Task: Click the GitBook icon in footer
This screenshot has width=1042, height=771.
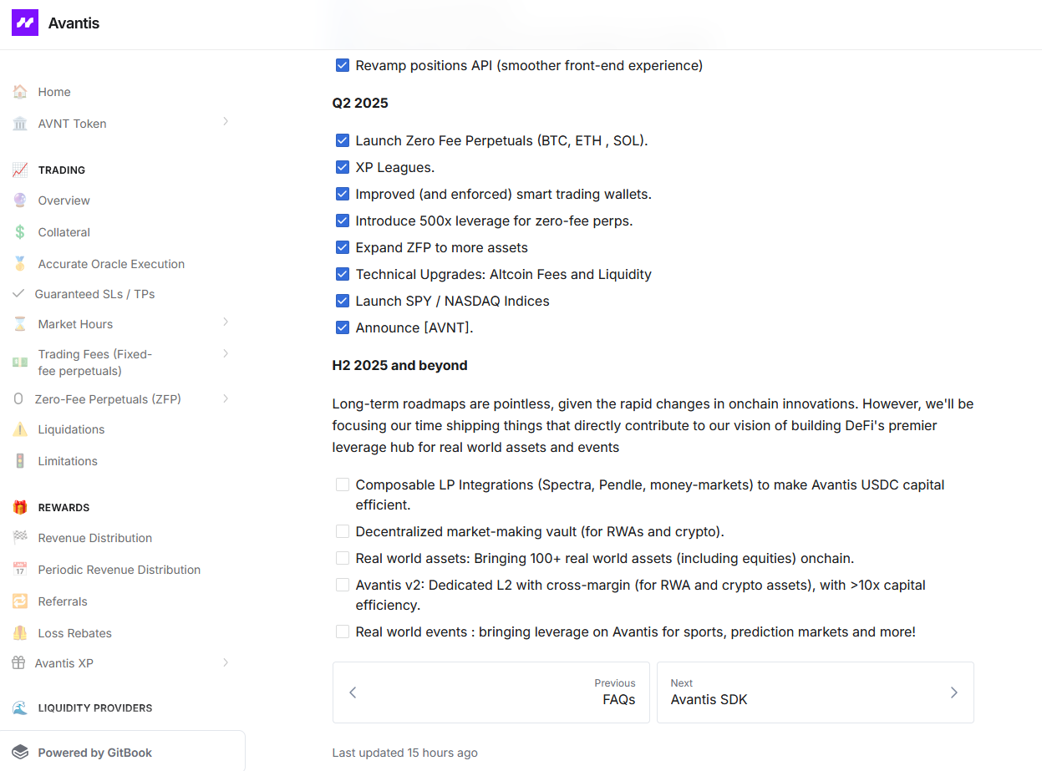Action: pos(20,753)
